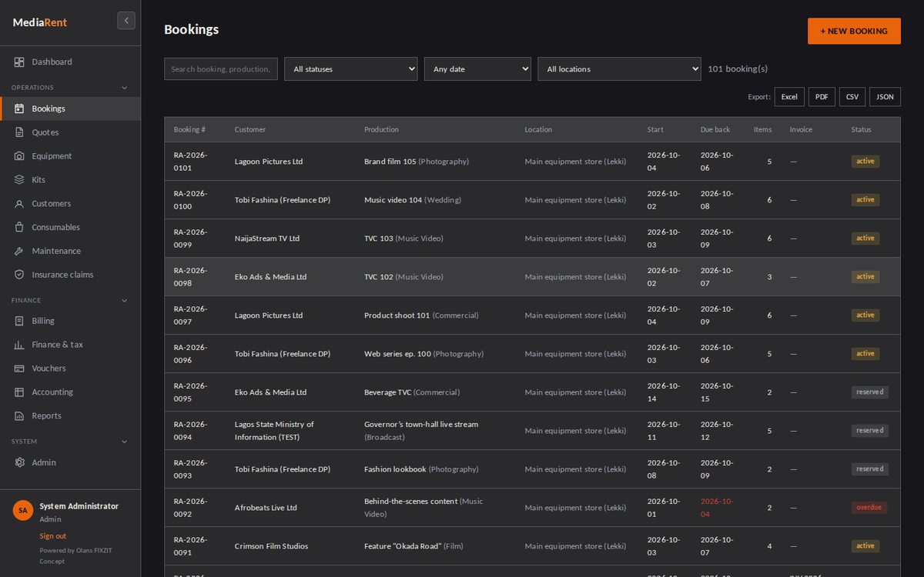Viewport: 924px width, 577px height.
Task: Click the MediaRent logo
Action: (x=40, y=22)
